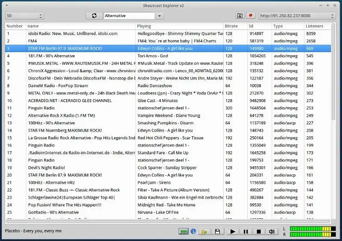
Task: Play the selected stream
Action: click(x=233, y=232)
